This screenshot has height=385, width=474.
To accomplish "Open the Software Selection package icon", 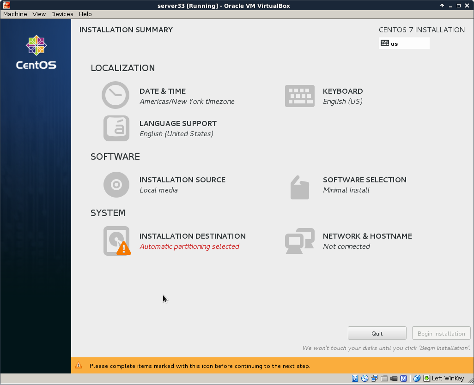I will click(x=299, y=187).
